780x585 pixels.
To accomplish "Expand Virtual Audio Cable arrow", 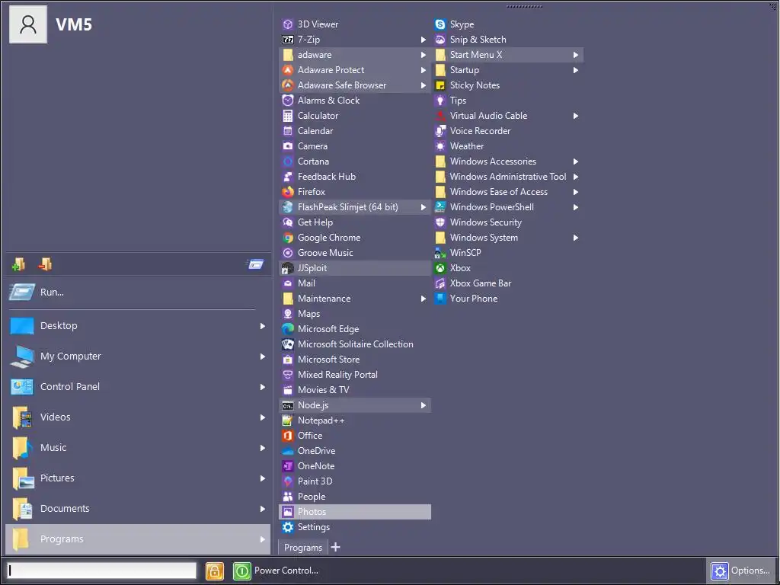I will pyautogui.click(x=576, y=116).
